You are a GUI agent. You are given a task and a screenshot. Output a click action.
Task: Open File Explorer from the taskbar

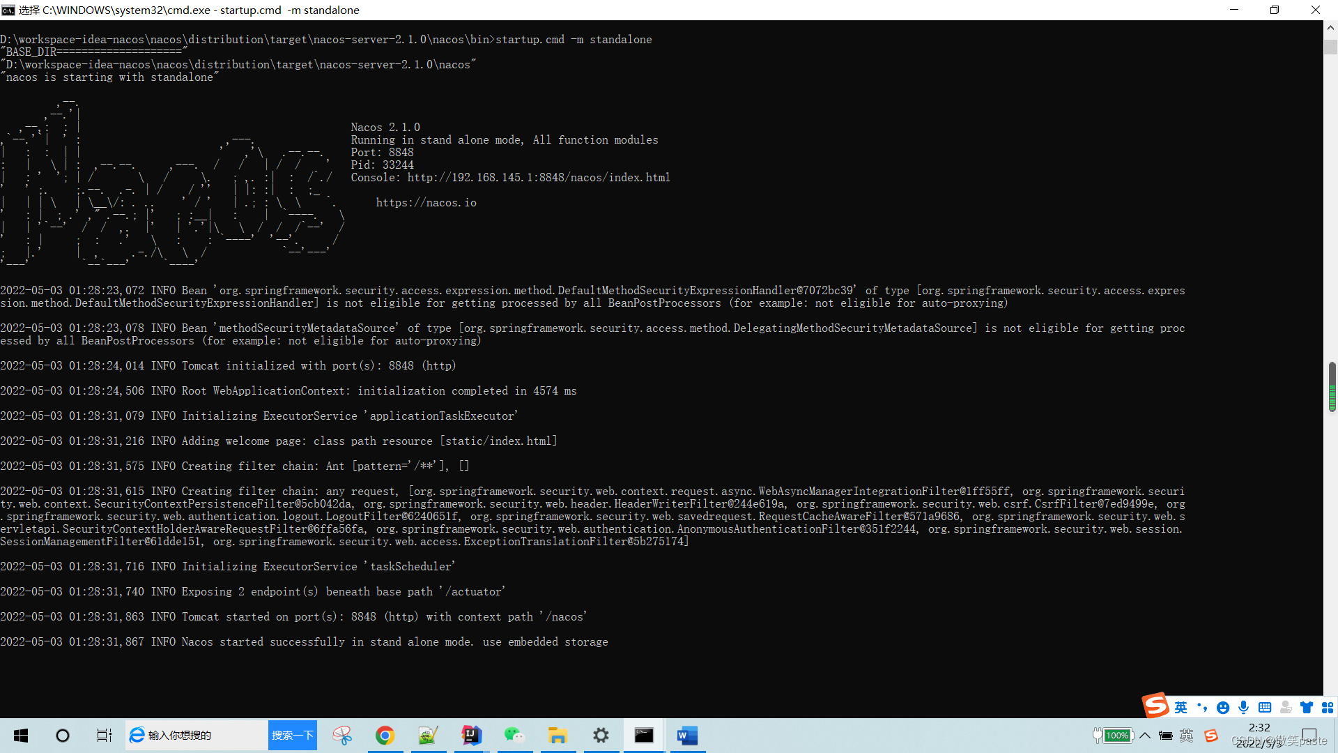557,736
